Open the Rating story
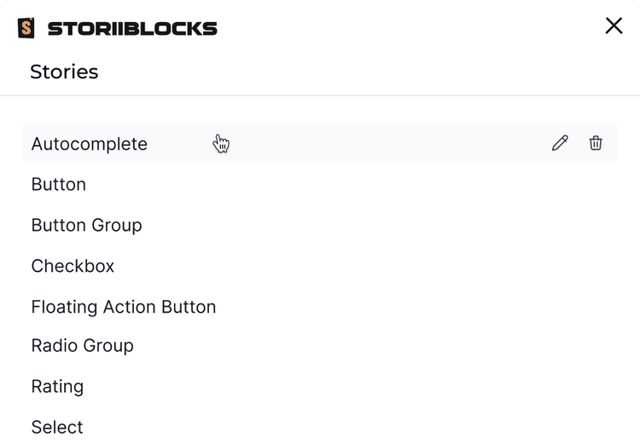640x445 pixels. [57, 386]
